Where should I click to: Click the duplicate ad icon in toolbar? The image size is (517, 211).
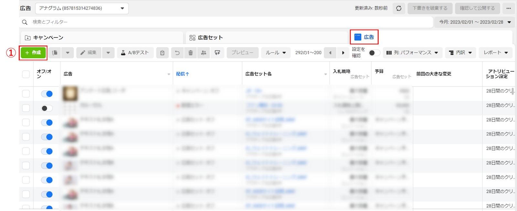tap(55, 53)
